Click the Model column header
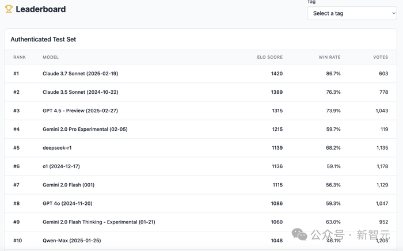403x251 pixels. (51, 58)
